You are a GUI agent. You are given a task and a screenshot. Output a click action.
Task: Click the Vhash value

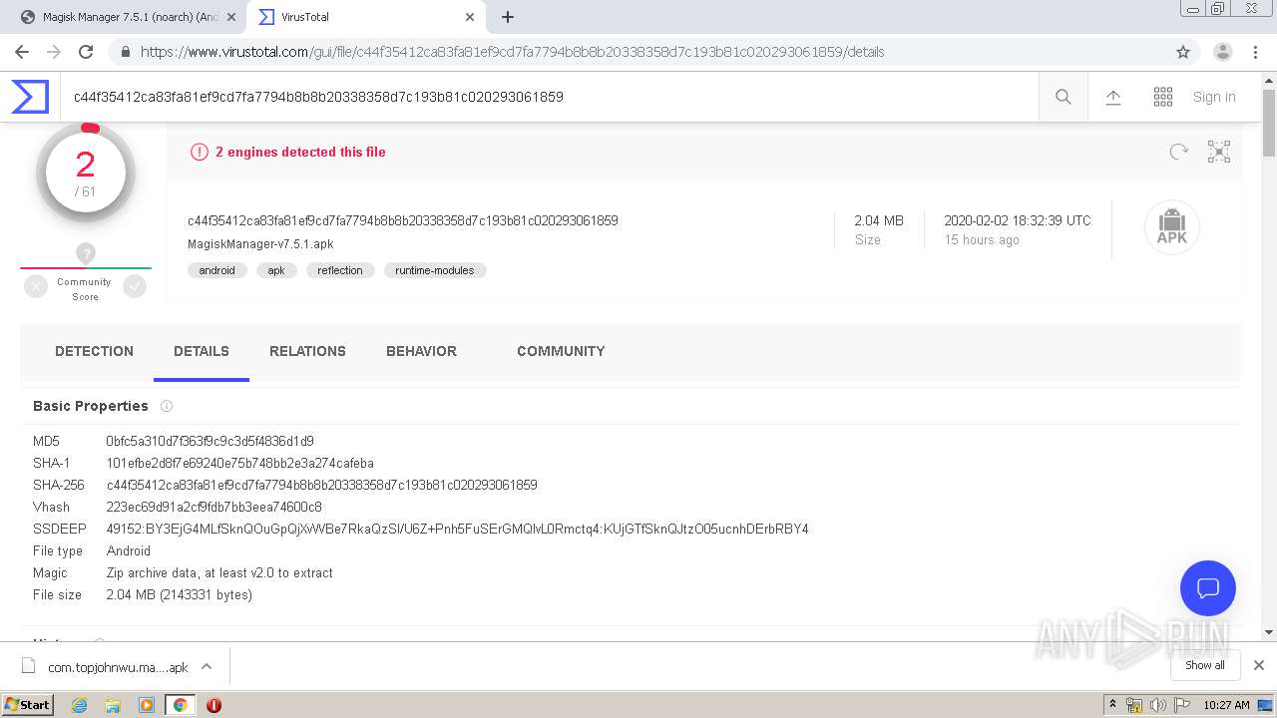[214, 507]
